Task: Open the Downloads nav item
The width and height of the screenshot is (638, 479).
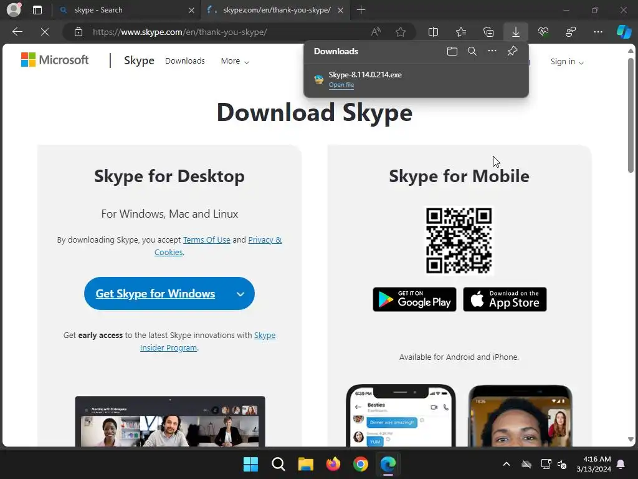Action: coord(184,60)
